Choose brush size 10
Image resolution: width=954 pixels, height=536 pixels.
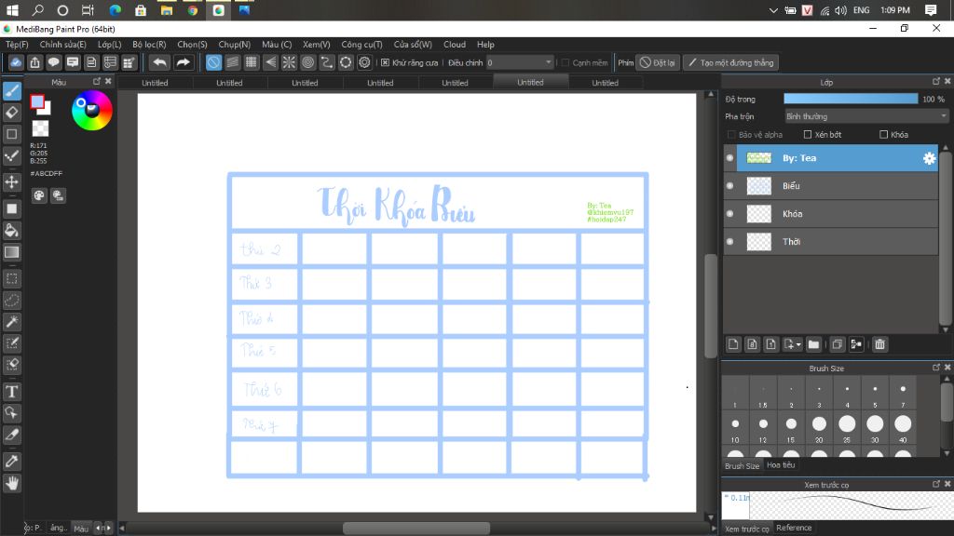[735, 428]
